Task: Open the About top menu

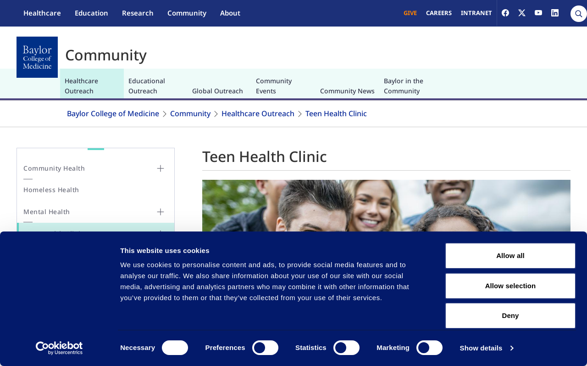Action: click(230, 13)
